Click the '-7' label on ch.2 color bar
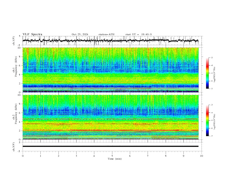Viewport: 227px width, 175px height. point(211,136)
